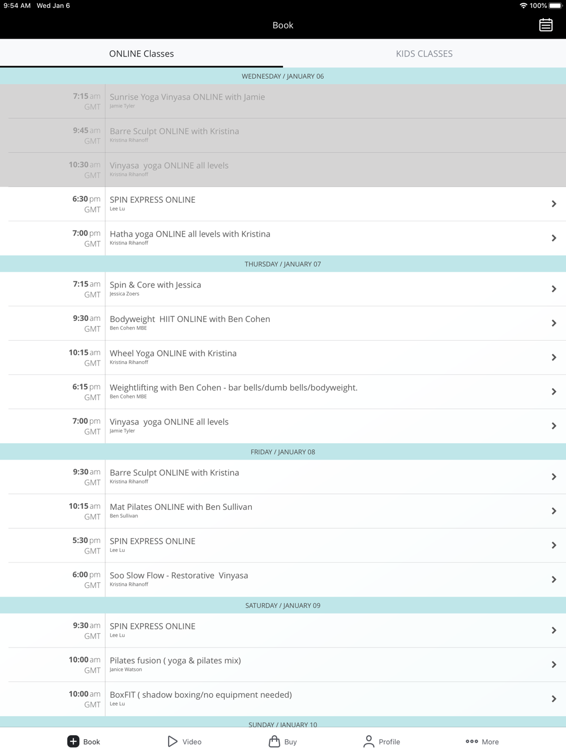Image resolution: width=566 pixels, height=755 pixels.
Task: Open Pilates fusion class with Janice Watson
Action: coord(283,664)
